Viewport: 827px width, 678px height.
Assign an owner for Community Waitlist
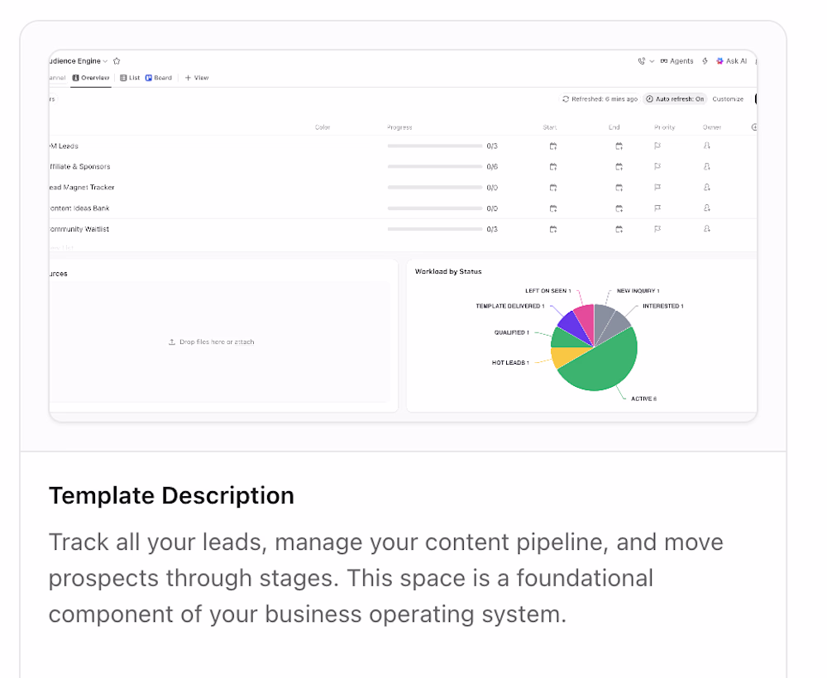pos(707,229)
